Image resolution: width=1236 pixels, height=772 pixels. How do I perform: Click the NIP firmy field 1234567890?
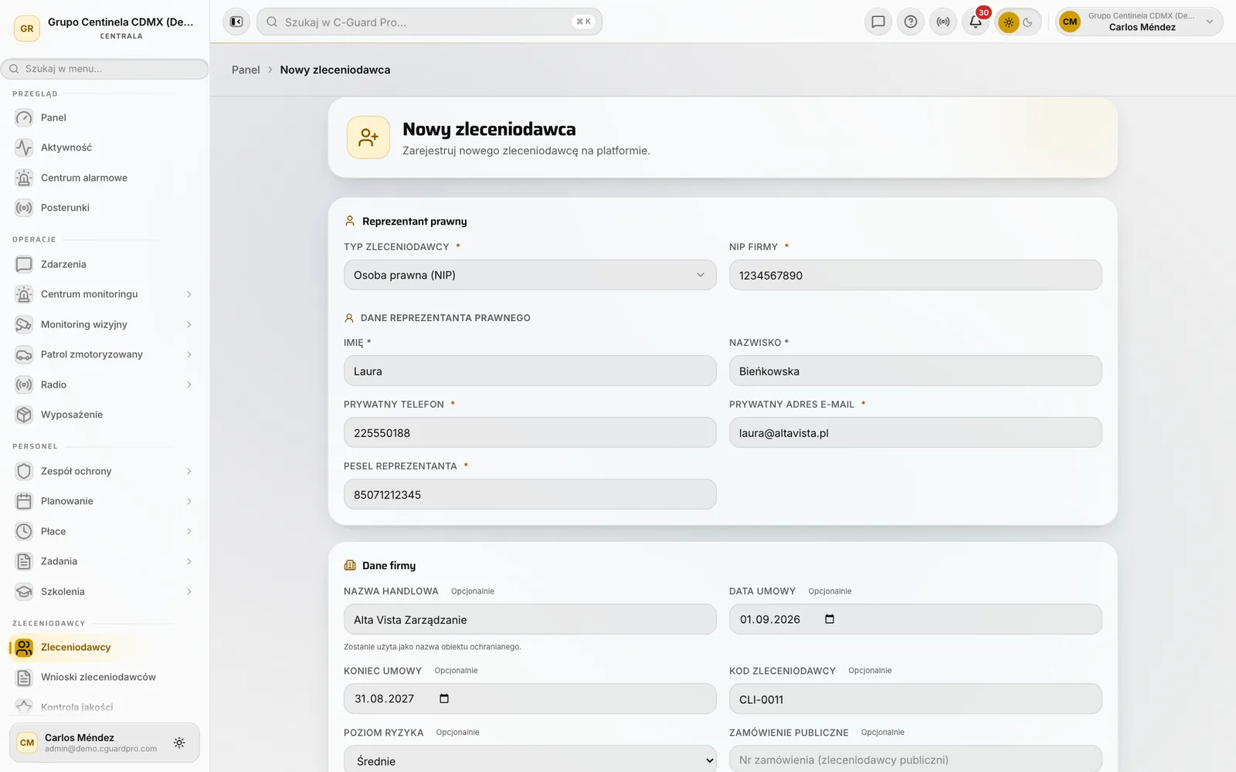coord(915,275)
